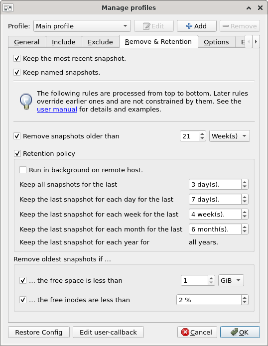Open the user manual link
Viewport: 268px width, 346px height.
coord(57,109)
